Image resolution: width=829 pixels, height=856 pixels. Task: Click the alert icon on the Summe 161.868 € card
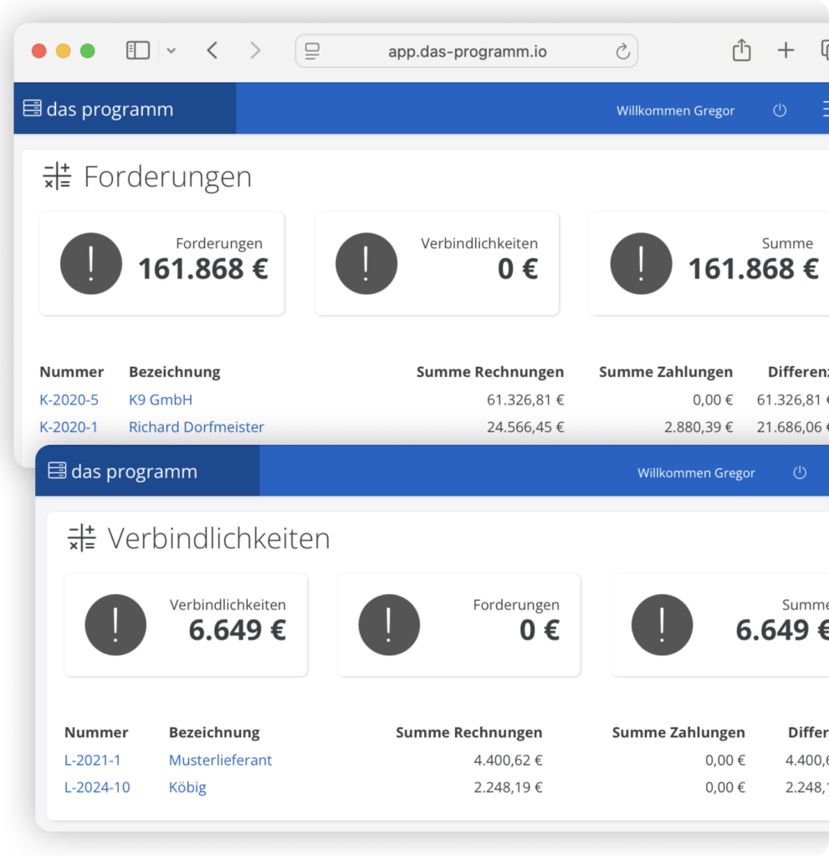click(x=641, y=263)
